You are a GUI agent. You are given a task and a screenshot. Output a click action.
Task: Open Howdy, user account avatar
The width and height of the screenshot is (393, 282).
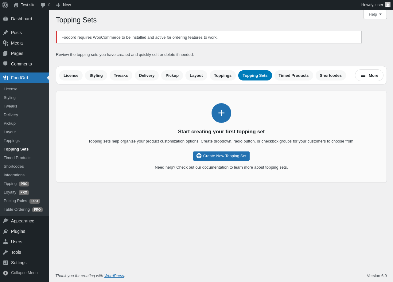(x=388, y=5)
